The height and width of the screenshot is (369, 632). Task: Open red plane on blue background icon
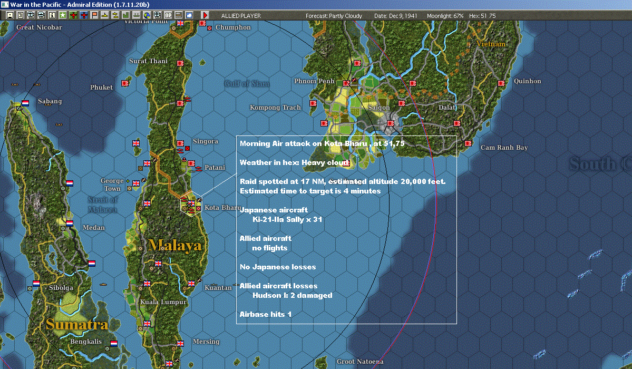tap(84, 15)
